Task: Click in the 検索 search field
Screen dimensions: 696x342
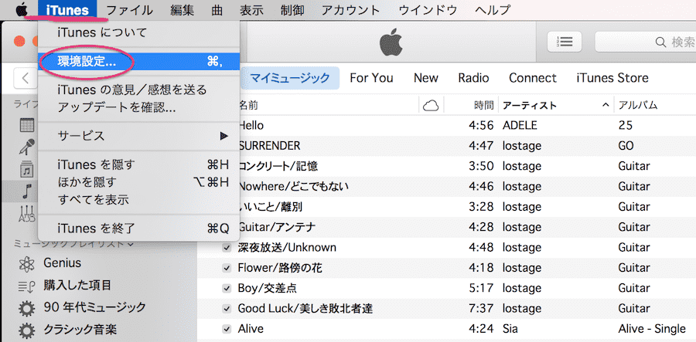Action: [646, 42]
